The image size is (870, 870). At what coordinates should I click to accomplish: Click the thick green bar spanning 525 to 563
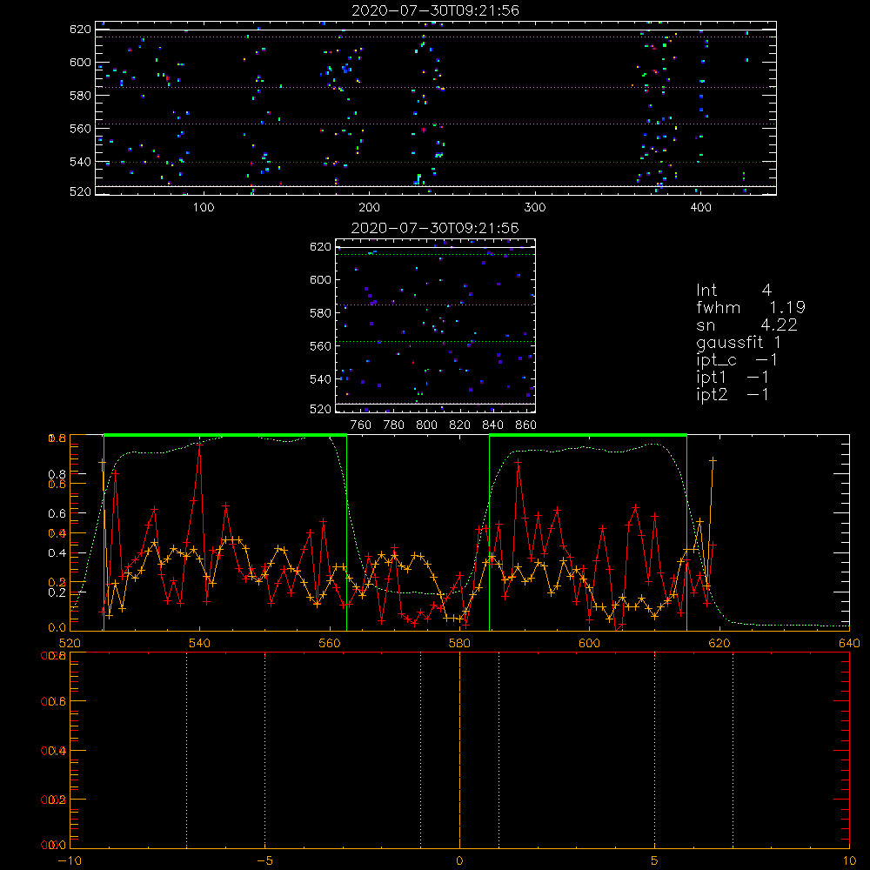225,436
